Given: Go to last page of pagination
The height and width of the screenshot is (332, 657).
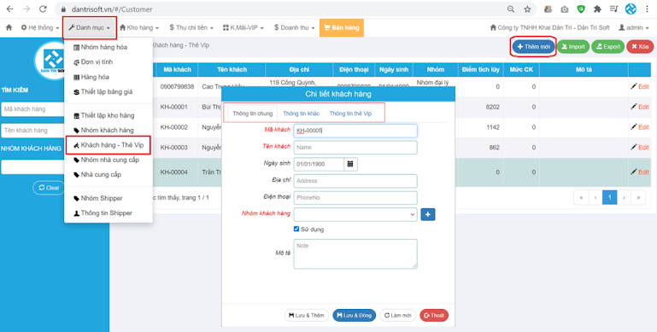Looking at the screenshot, I should [x=638, y=197].
